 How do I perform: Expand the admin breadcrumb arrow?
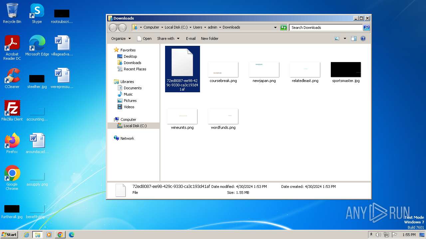click(x=220, y=28)
